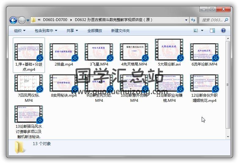Click the file name text 2排盘.mp4
The height and width of the screenshot is (164, 239).
[64, 64]
